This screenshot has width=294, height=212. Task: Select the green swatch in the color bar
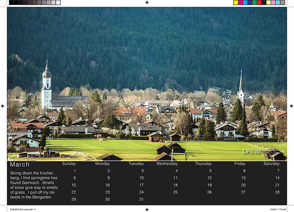tap(254, 3)
